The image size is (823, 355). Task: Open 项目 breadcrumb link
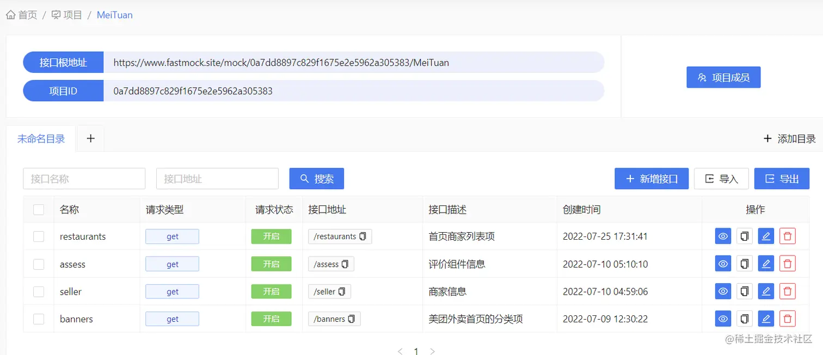[x=67, y=15]
